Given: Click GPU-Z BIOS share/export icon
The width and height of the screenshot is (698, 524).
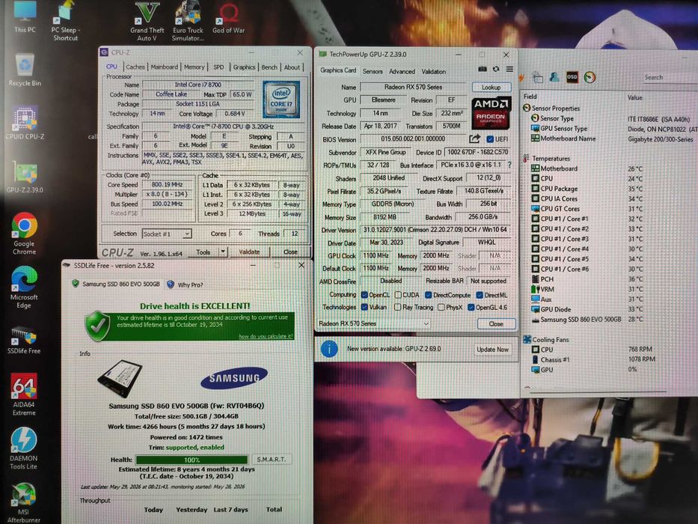Looking at the screenshot, I should [x=474, y=139].
